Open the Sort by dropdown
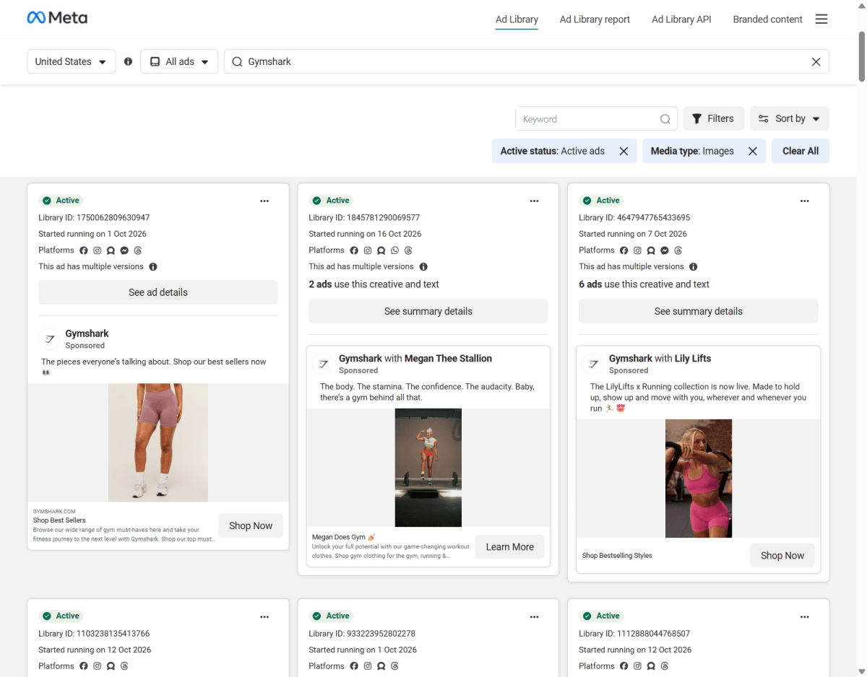 click(790, 118)
